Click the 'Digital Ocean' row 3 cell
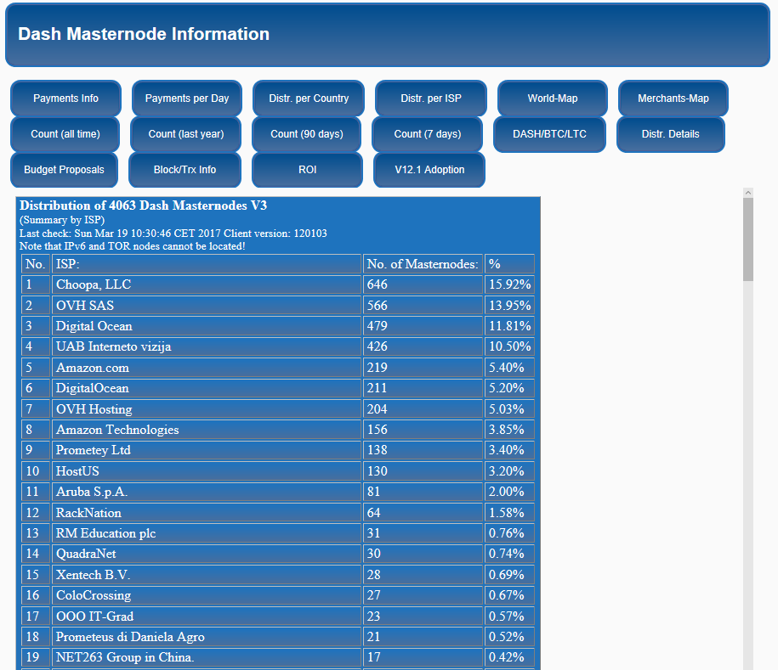The height and width of the screenshot is (670, 778). click(x=207, y=326)
